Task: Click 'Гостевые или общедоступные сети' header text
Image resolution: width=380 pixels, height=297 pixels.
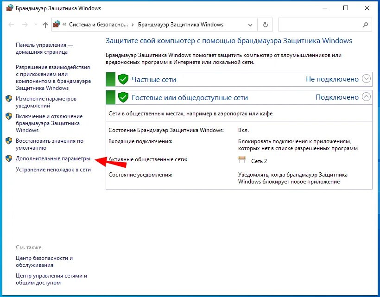Action: [x=190, y=97]
